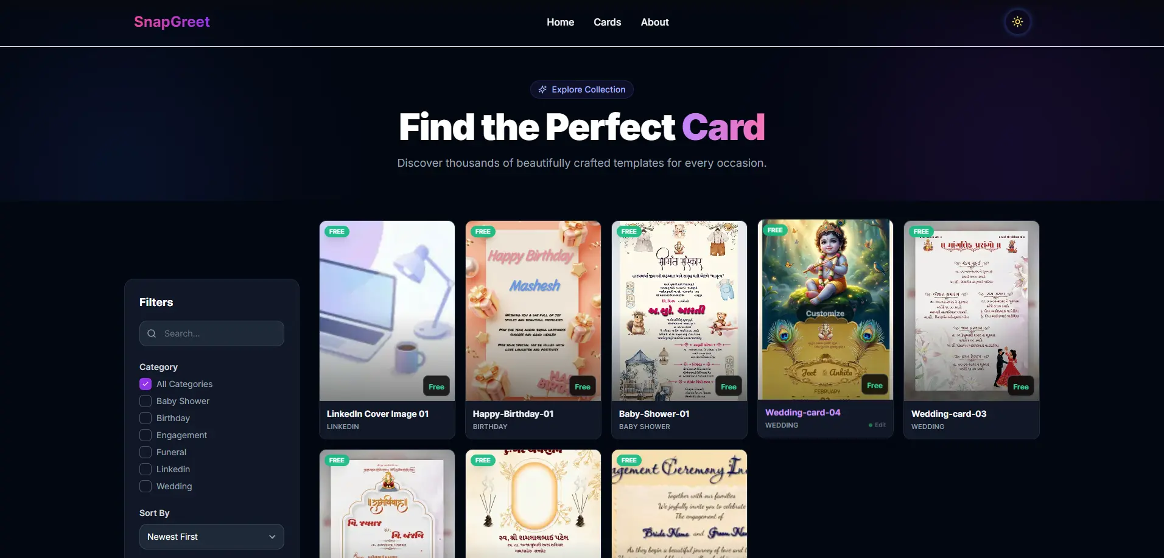Click the FREE badge on LinkedIn Cover card
This screenshot has width=1164, height=558.
click(x=337, y=231)
